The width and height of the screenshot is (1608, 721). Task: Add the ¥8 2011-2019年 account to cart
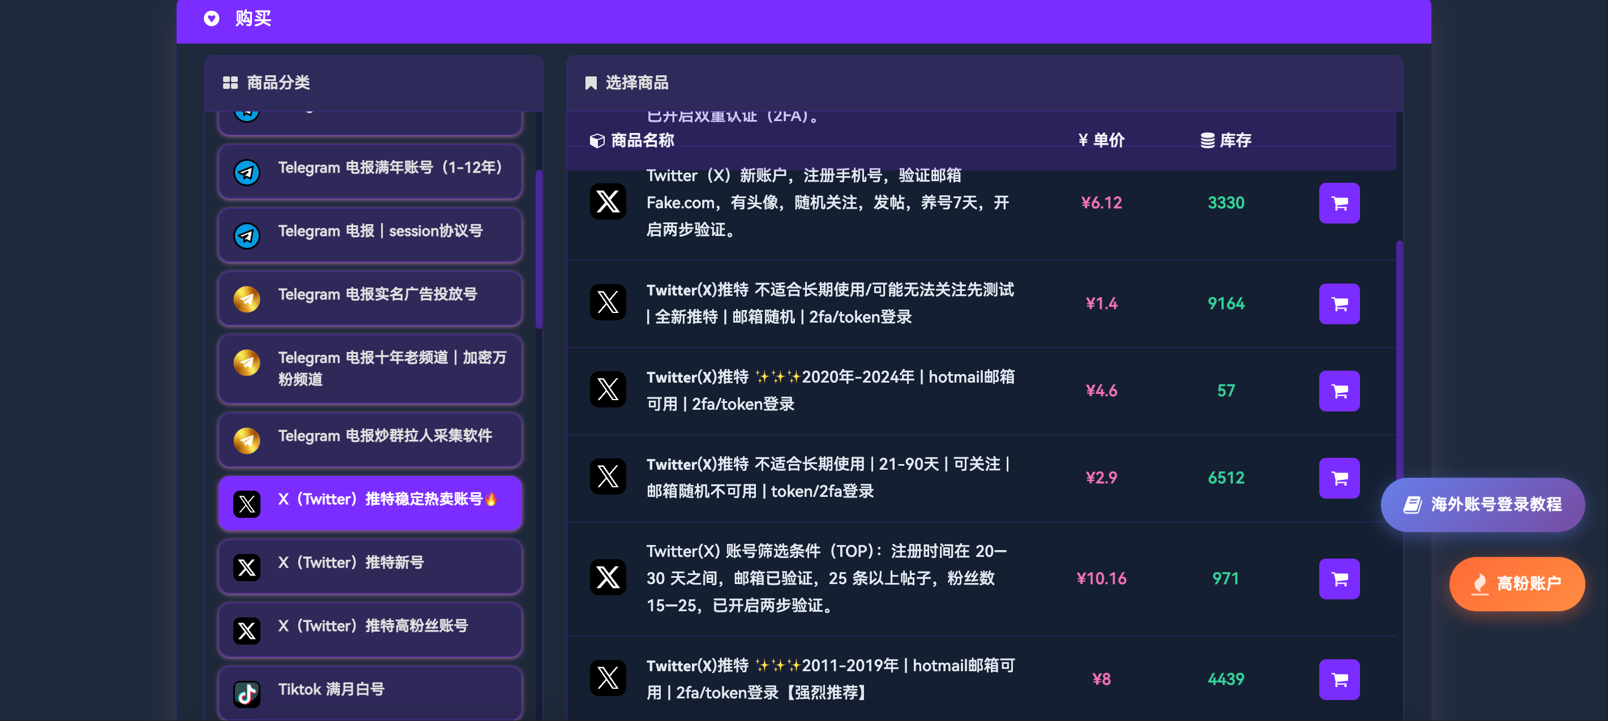[1339, 679]
